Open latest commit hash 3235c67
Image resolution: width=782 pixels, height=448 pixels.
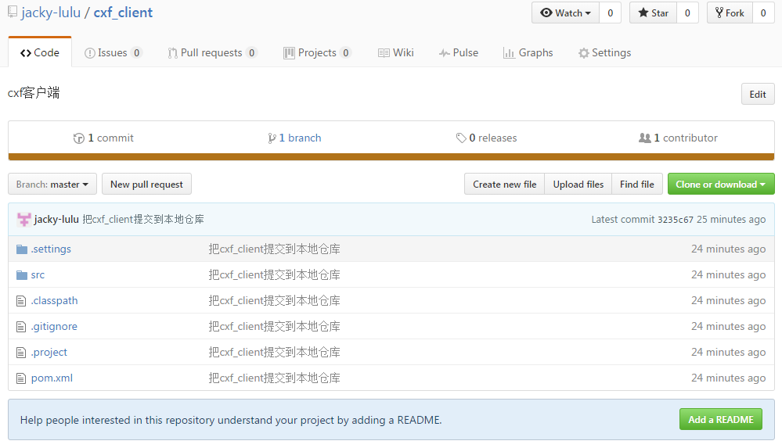pyautogui.click(x=676, y=220)
